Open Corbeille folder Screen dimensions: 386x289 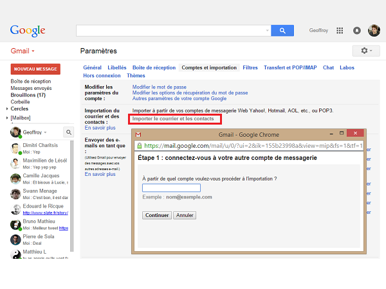[x=20, y=102]
